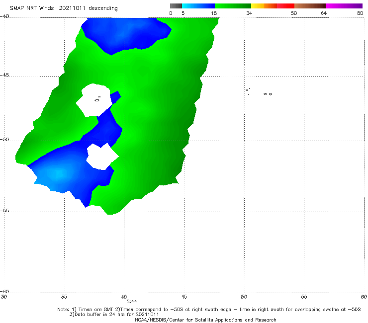Click the longitude axis label '60'
368x323 pixels.
pos(364,297)
